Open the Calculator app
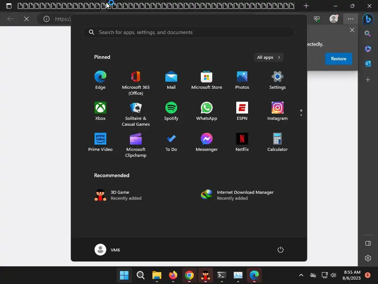378x284 pixels. tap(278, 142)
